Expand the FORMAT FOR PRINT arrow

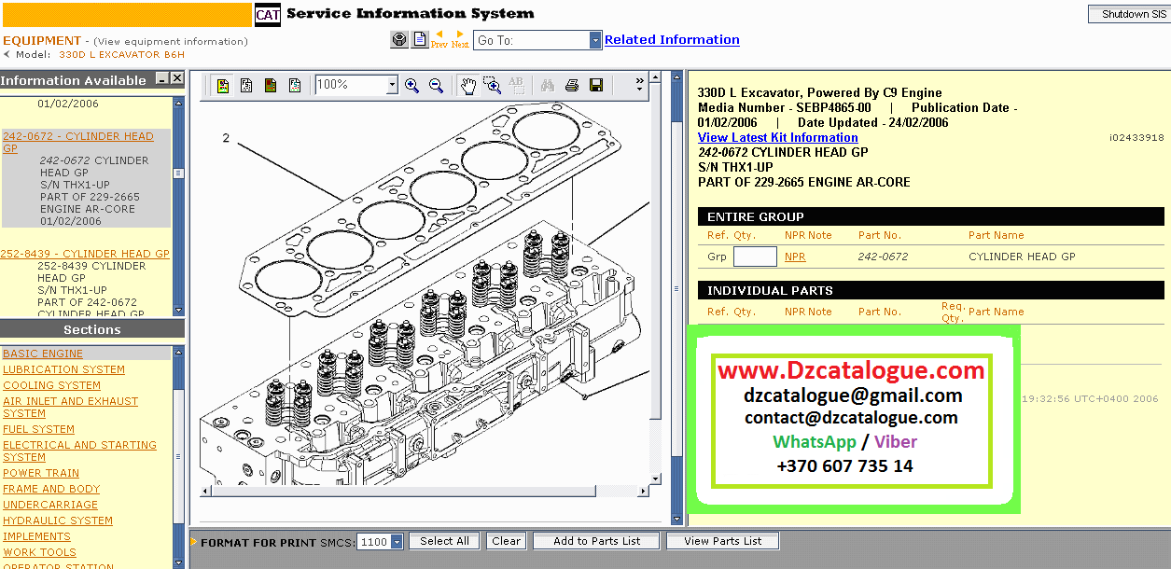click(194, 542)
